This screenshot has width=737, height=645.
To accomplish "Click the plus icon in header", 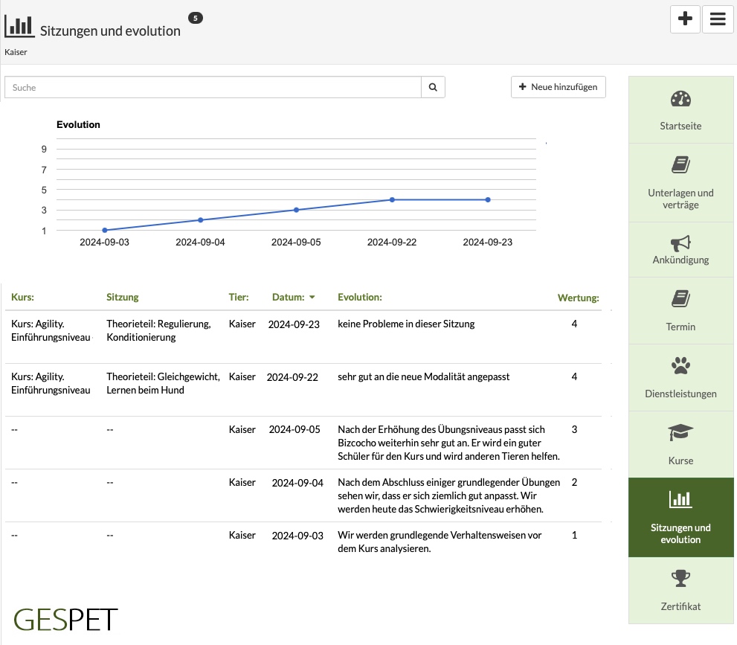I will pyautogui.click(x=685, y=19).
